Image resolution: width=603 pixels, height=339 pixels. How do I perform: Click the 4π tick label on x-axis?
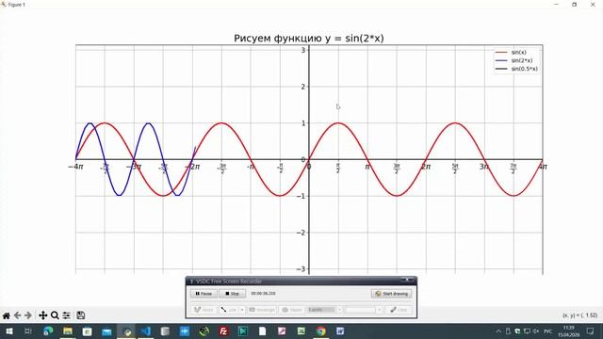(x=543, y=167)
